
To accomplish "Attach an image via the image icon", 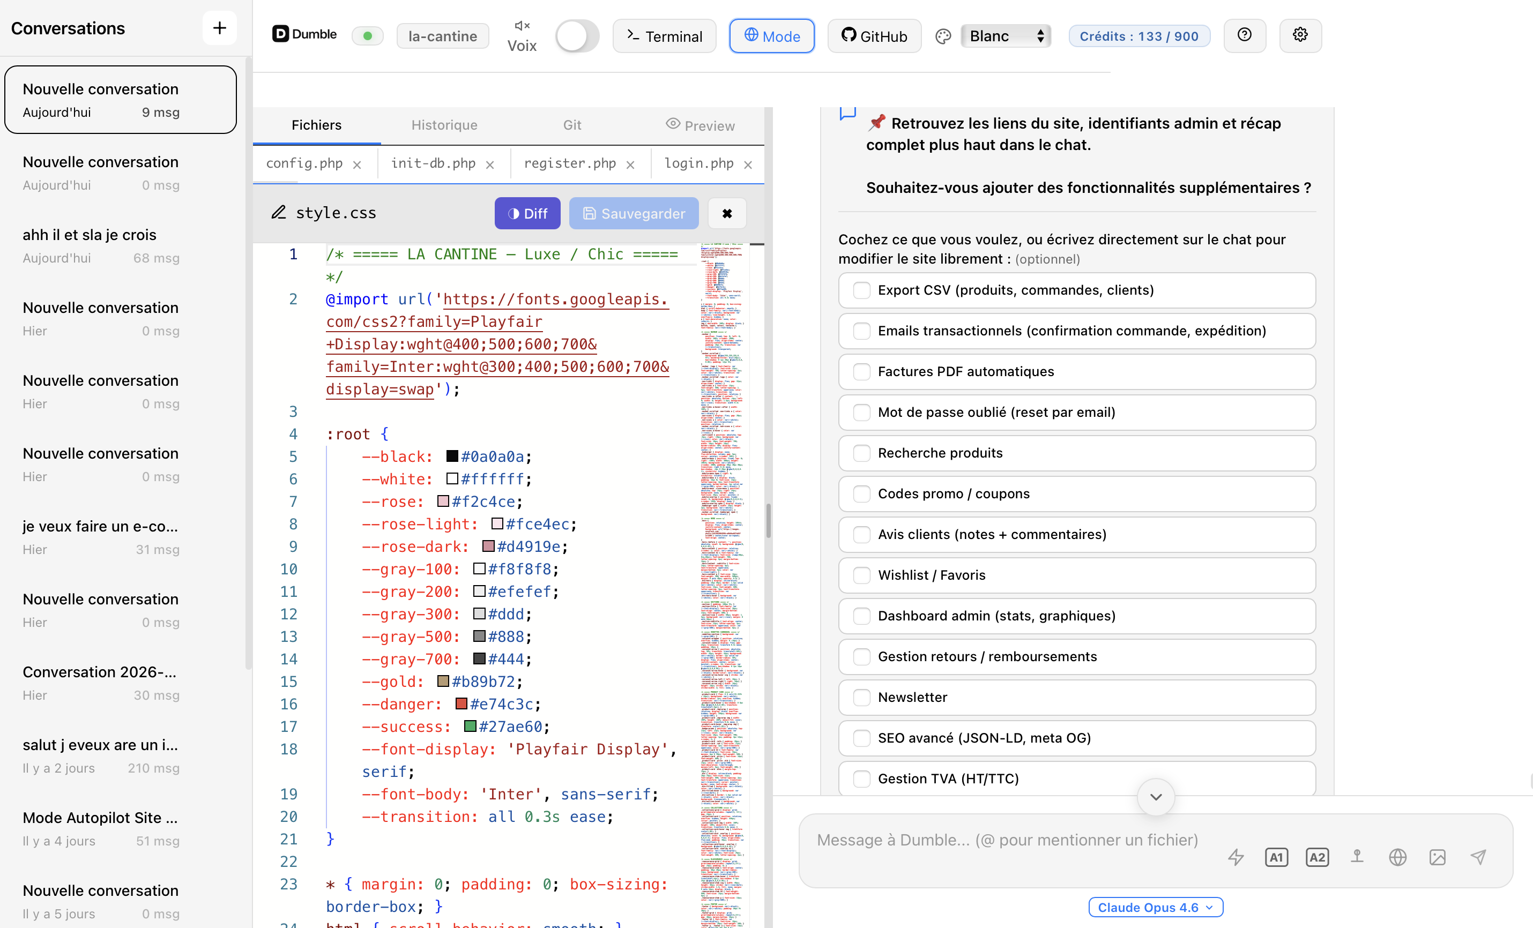I will tap(1438, 857).
